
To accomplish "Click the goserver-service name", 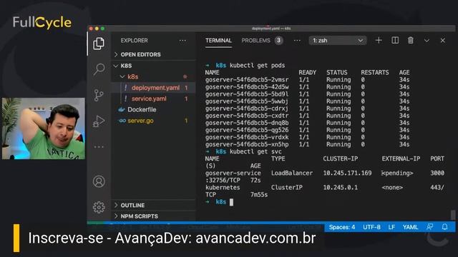I will coord(233,173).
